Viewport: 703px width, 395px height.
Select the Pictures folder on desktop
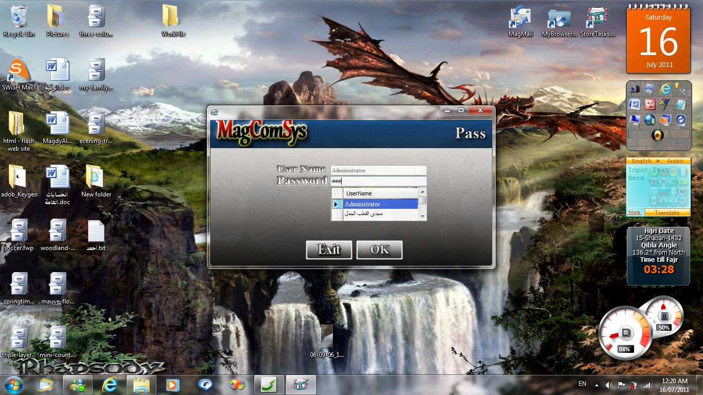pos(57,21)
